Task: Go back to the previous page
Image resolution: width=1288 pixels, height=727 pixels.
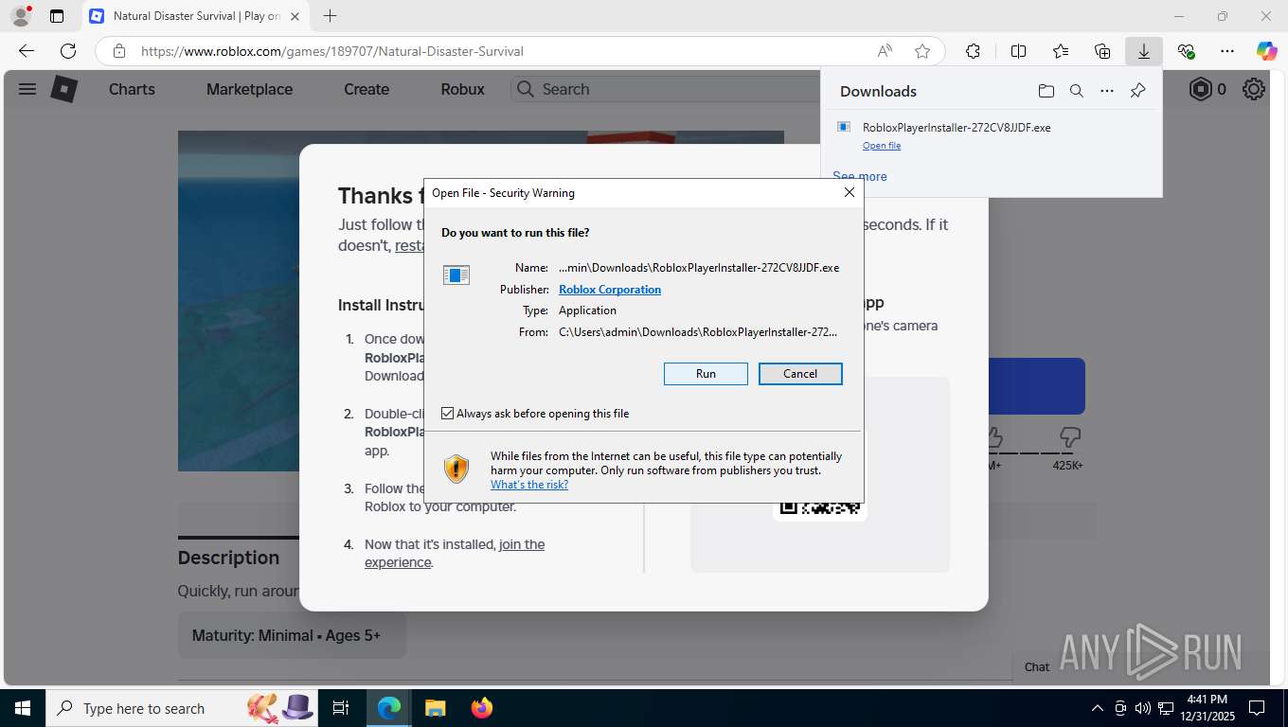Action: coord(27,51)
